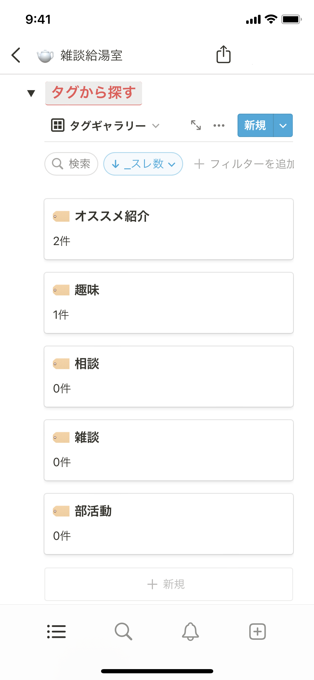Screen dimensions: 314x680
Task: Tap the bottom new page plus icon
Action: (257, 631)
